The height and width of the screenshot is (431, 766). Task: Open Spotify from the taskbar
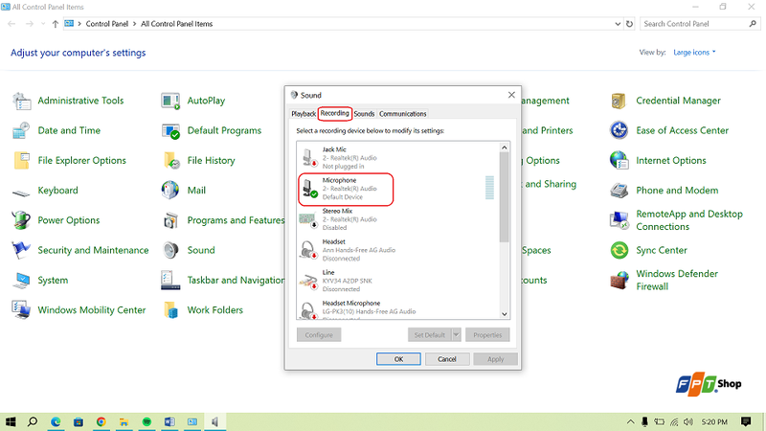pyautogui.click(x=146, y=421)
